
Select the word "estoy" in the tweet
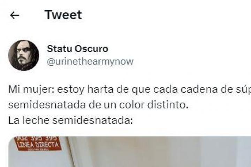[70, 90]
